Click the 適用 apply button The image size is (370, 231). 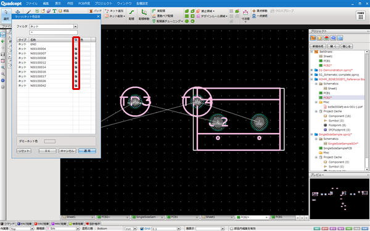pos(87,151)
